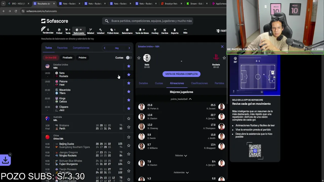The height and width of the screenshot is (182, 324).
Task: Open the Esports category
Action: 174,31
